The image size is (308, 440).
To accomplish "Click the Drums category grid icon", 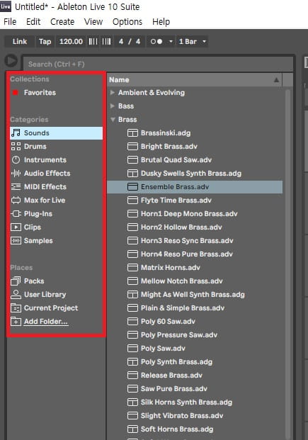I will pos(16,147).
